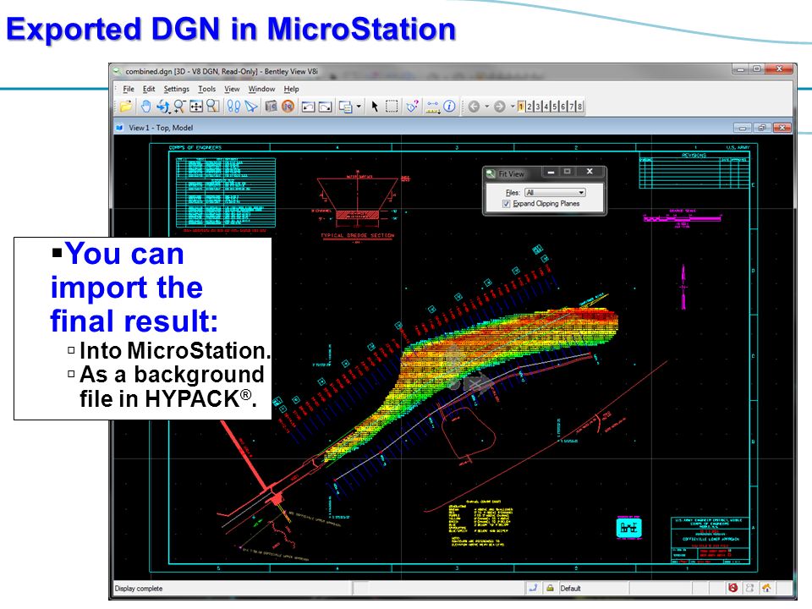Click the Bentley View title bar app icon
Image resolution: width=812 pixels, height=609 pixels.
coord(118,71)
